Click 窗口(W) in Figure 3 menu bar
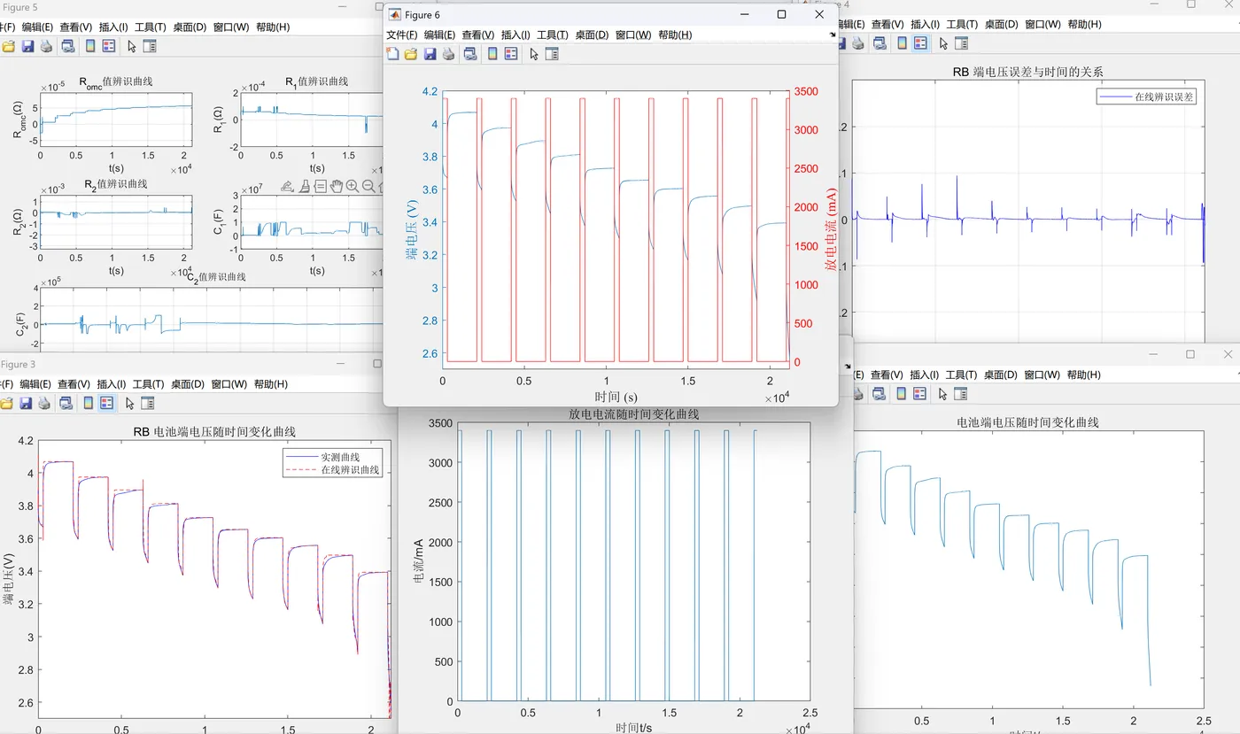 (x=229, y=384)
